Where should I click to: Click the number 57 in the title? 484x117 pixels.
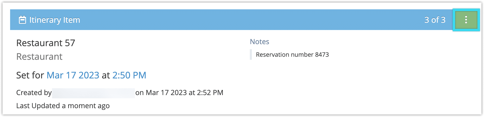click(x=70, y=43)
